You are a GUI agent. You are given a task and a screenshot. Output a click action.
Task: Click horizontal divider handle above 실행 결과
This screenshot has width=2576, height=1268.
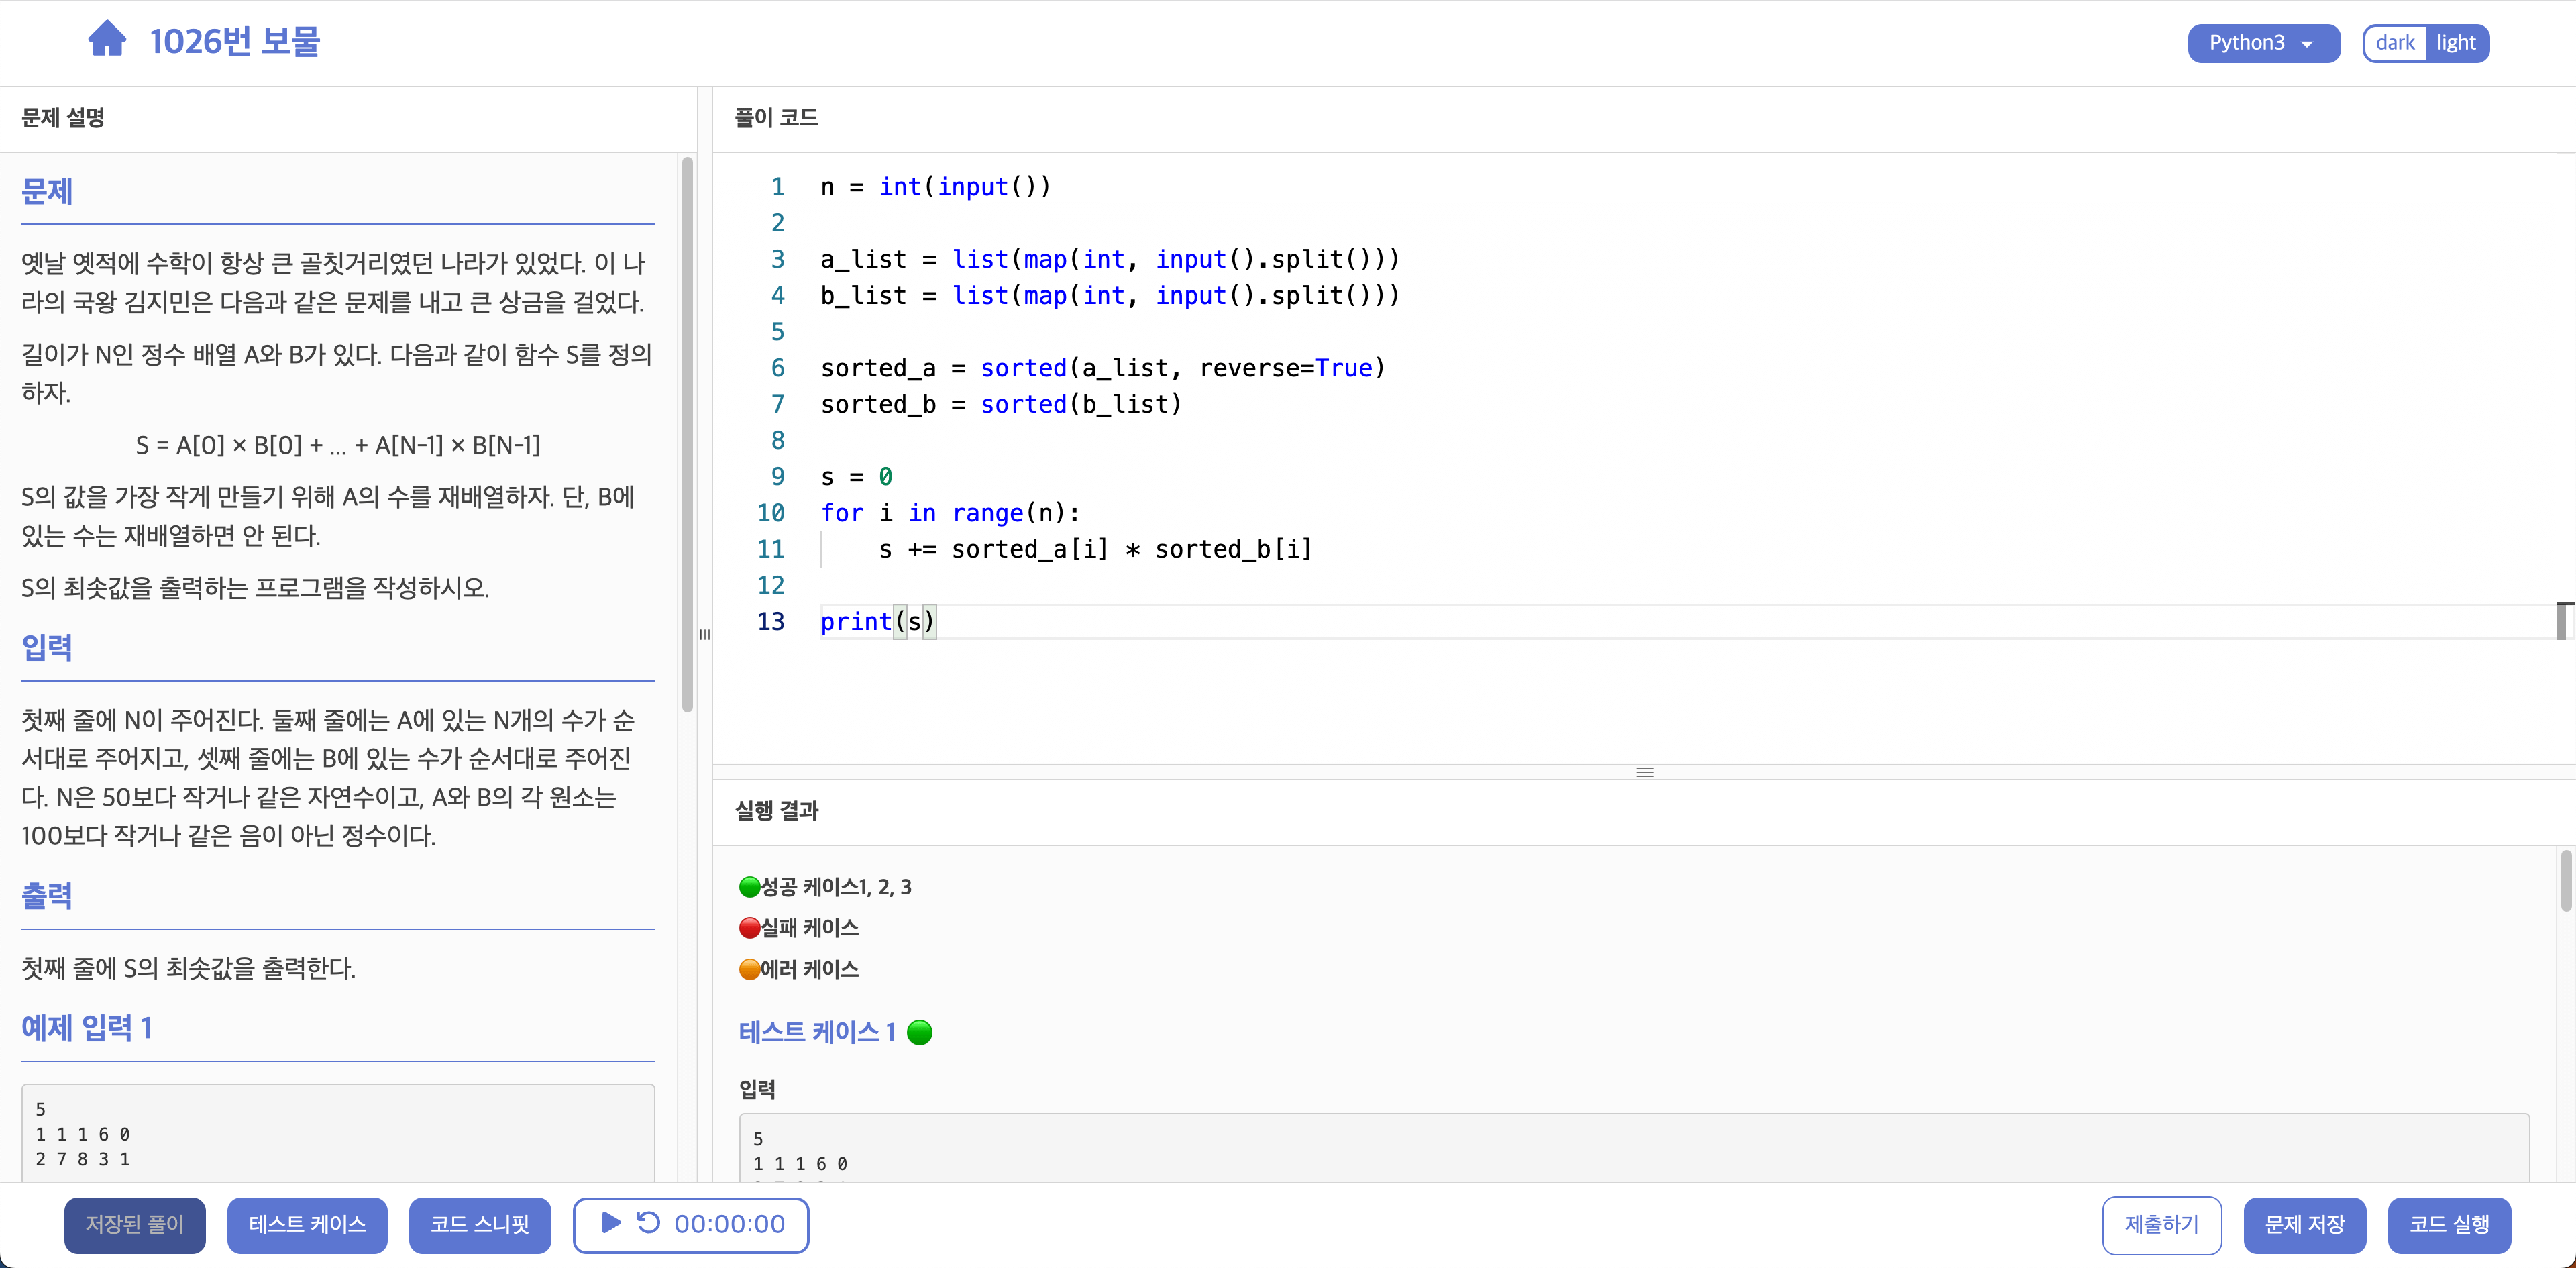[1644, 772]
